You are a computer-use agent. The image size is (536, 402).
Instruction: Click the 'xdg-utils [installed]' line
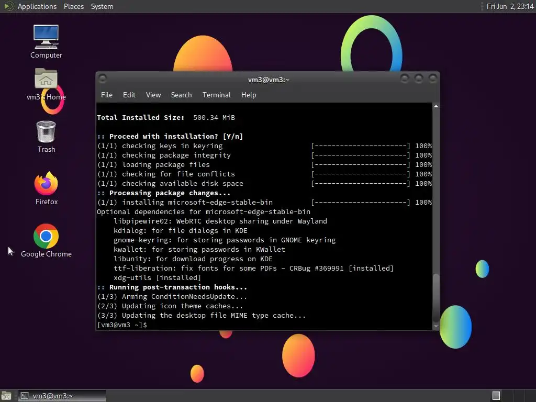coord(157,277)
